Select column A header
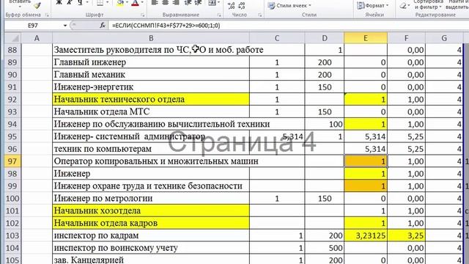This screenshot has width=469, height=264. tap(37, 38)
